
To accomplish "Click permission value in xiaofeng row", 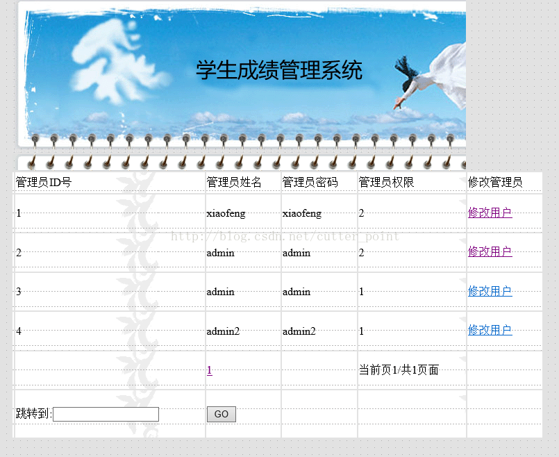I will pyautogui.click(x=362, y=213).
